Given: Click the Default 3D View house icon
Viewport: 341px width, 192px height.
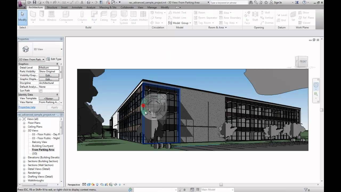Looking at the screenshot, I should [x=88, y=2].
